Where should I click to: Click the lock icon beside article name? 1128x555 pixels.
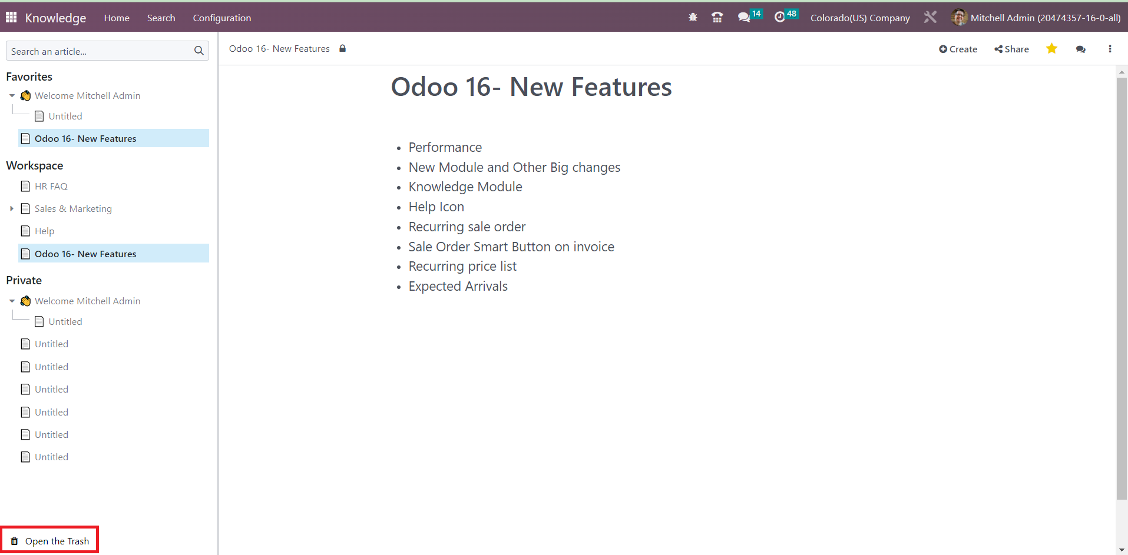pyautogui.click(x=342, y=49)
